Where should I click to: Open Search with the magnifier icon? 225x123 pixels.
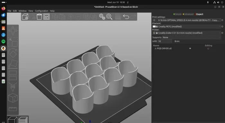pyautogui.click(x=109, y=17)
